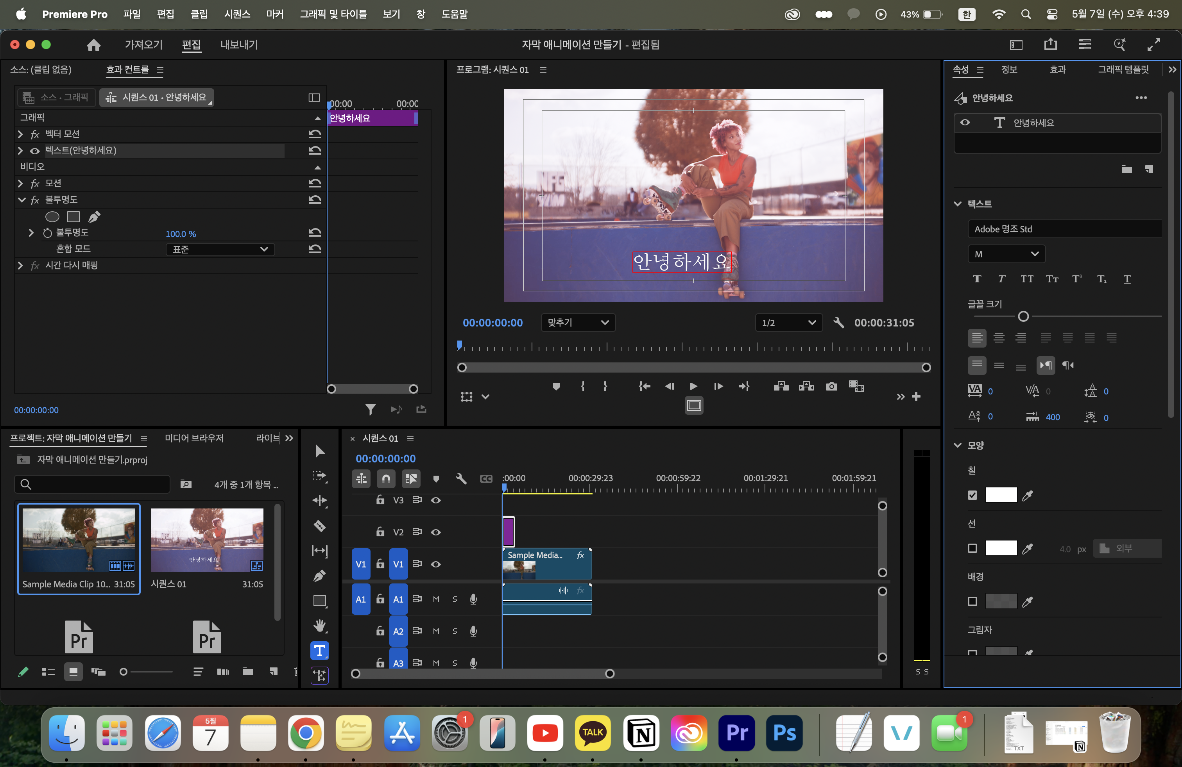The height and width of the screenshot is (767, 1182).
Task: Click the Quick Export share icon
Action: tap(1050, 45)
